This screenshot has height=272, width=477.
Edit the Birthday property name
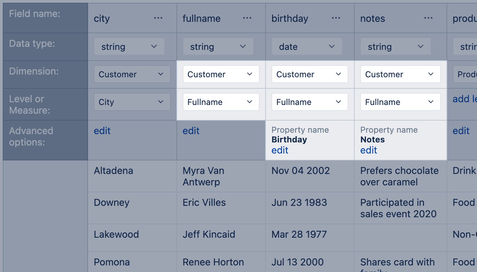pyautogui.click(x=280, y=150)
